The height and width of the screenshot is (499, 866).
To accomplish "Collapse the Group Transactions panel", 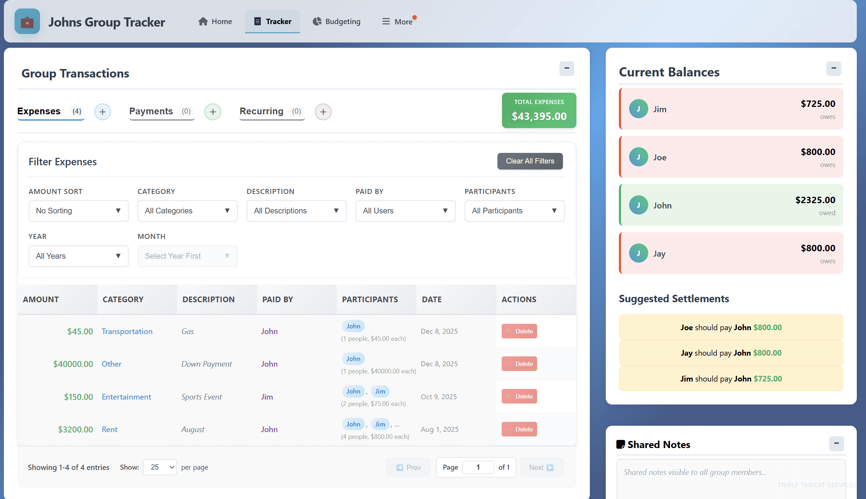I will (566, 69).
